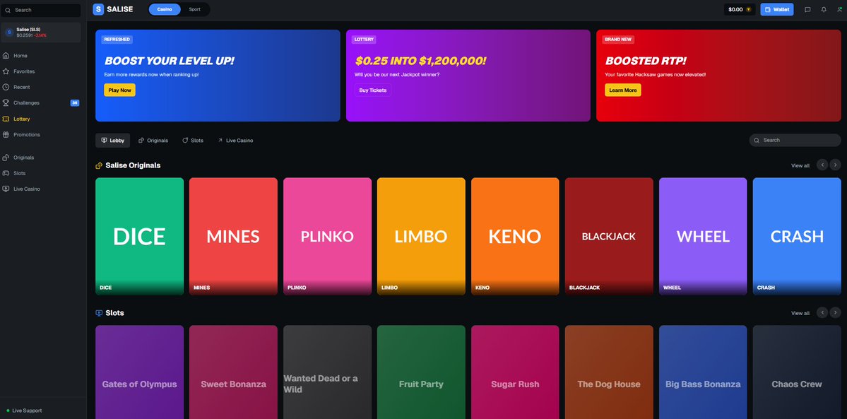The image size is (847, 419).
Task: Click the Recent clock icon in sidebar
Action: pos(6,87)
